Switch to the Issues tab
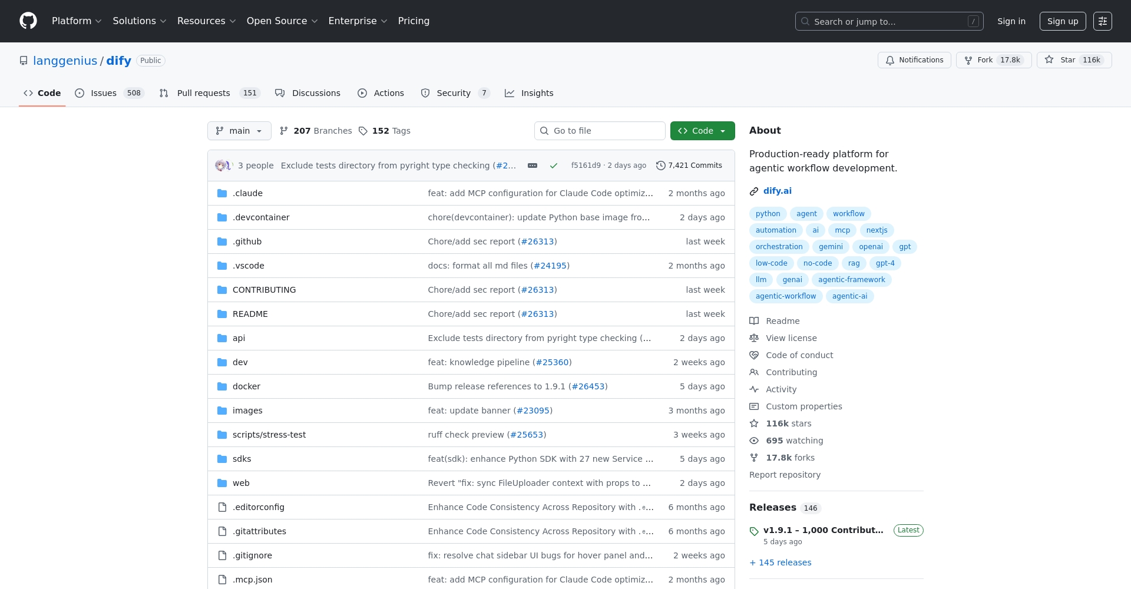This screenshot has height=589, width=1131. coord(104,93)
